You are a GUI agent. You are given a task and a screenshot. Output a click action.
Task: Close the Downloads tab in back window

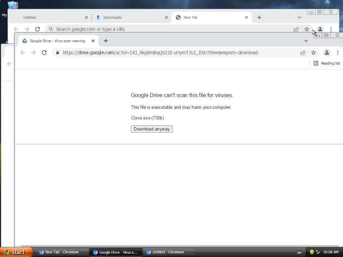[x=166, y=17]
